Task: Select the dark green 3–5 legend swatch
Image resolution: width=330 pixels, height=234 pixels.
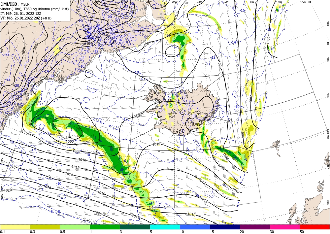Action: pos(135,227)
